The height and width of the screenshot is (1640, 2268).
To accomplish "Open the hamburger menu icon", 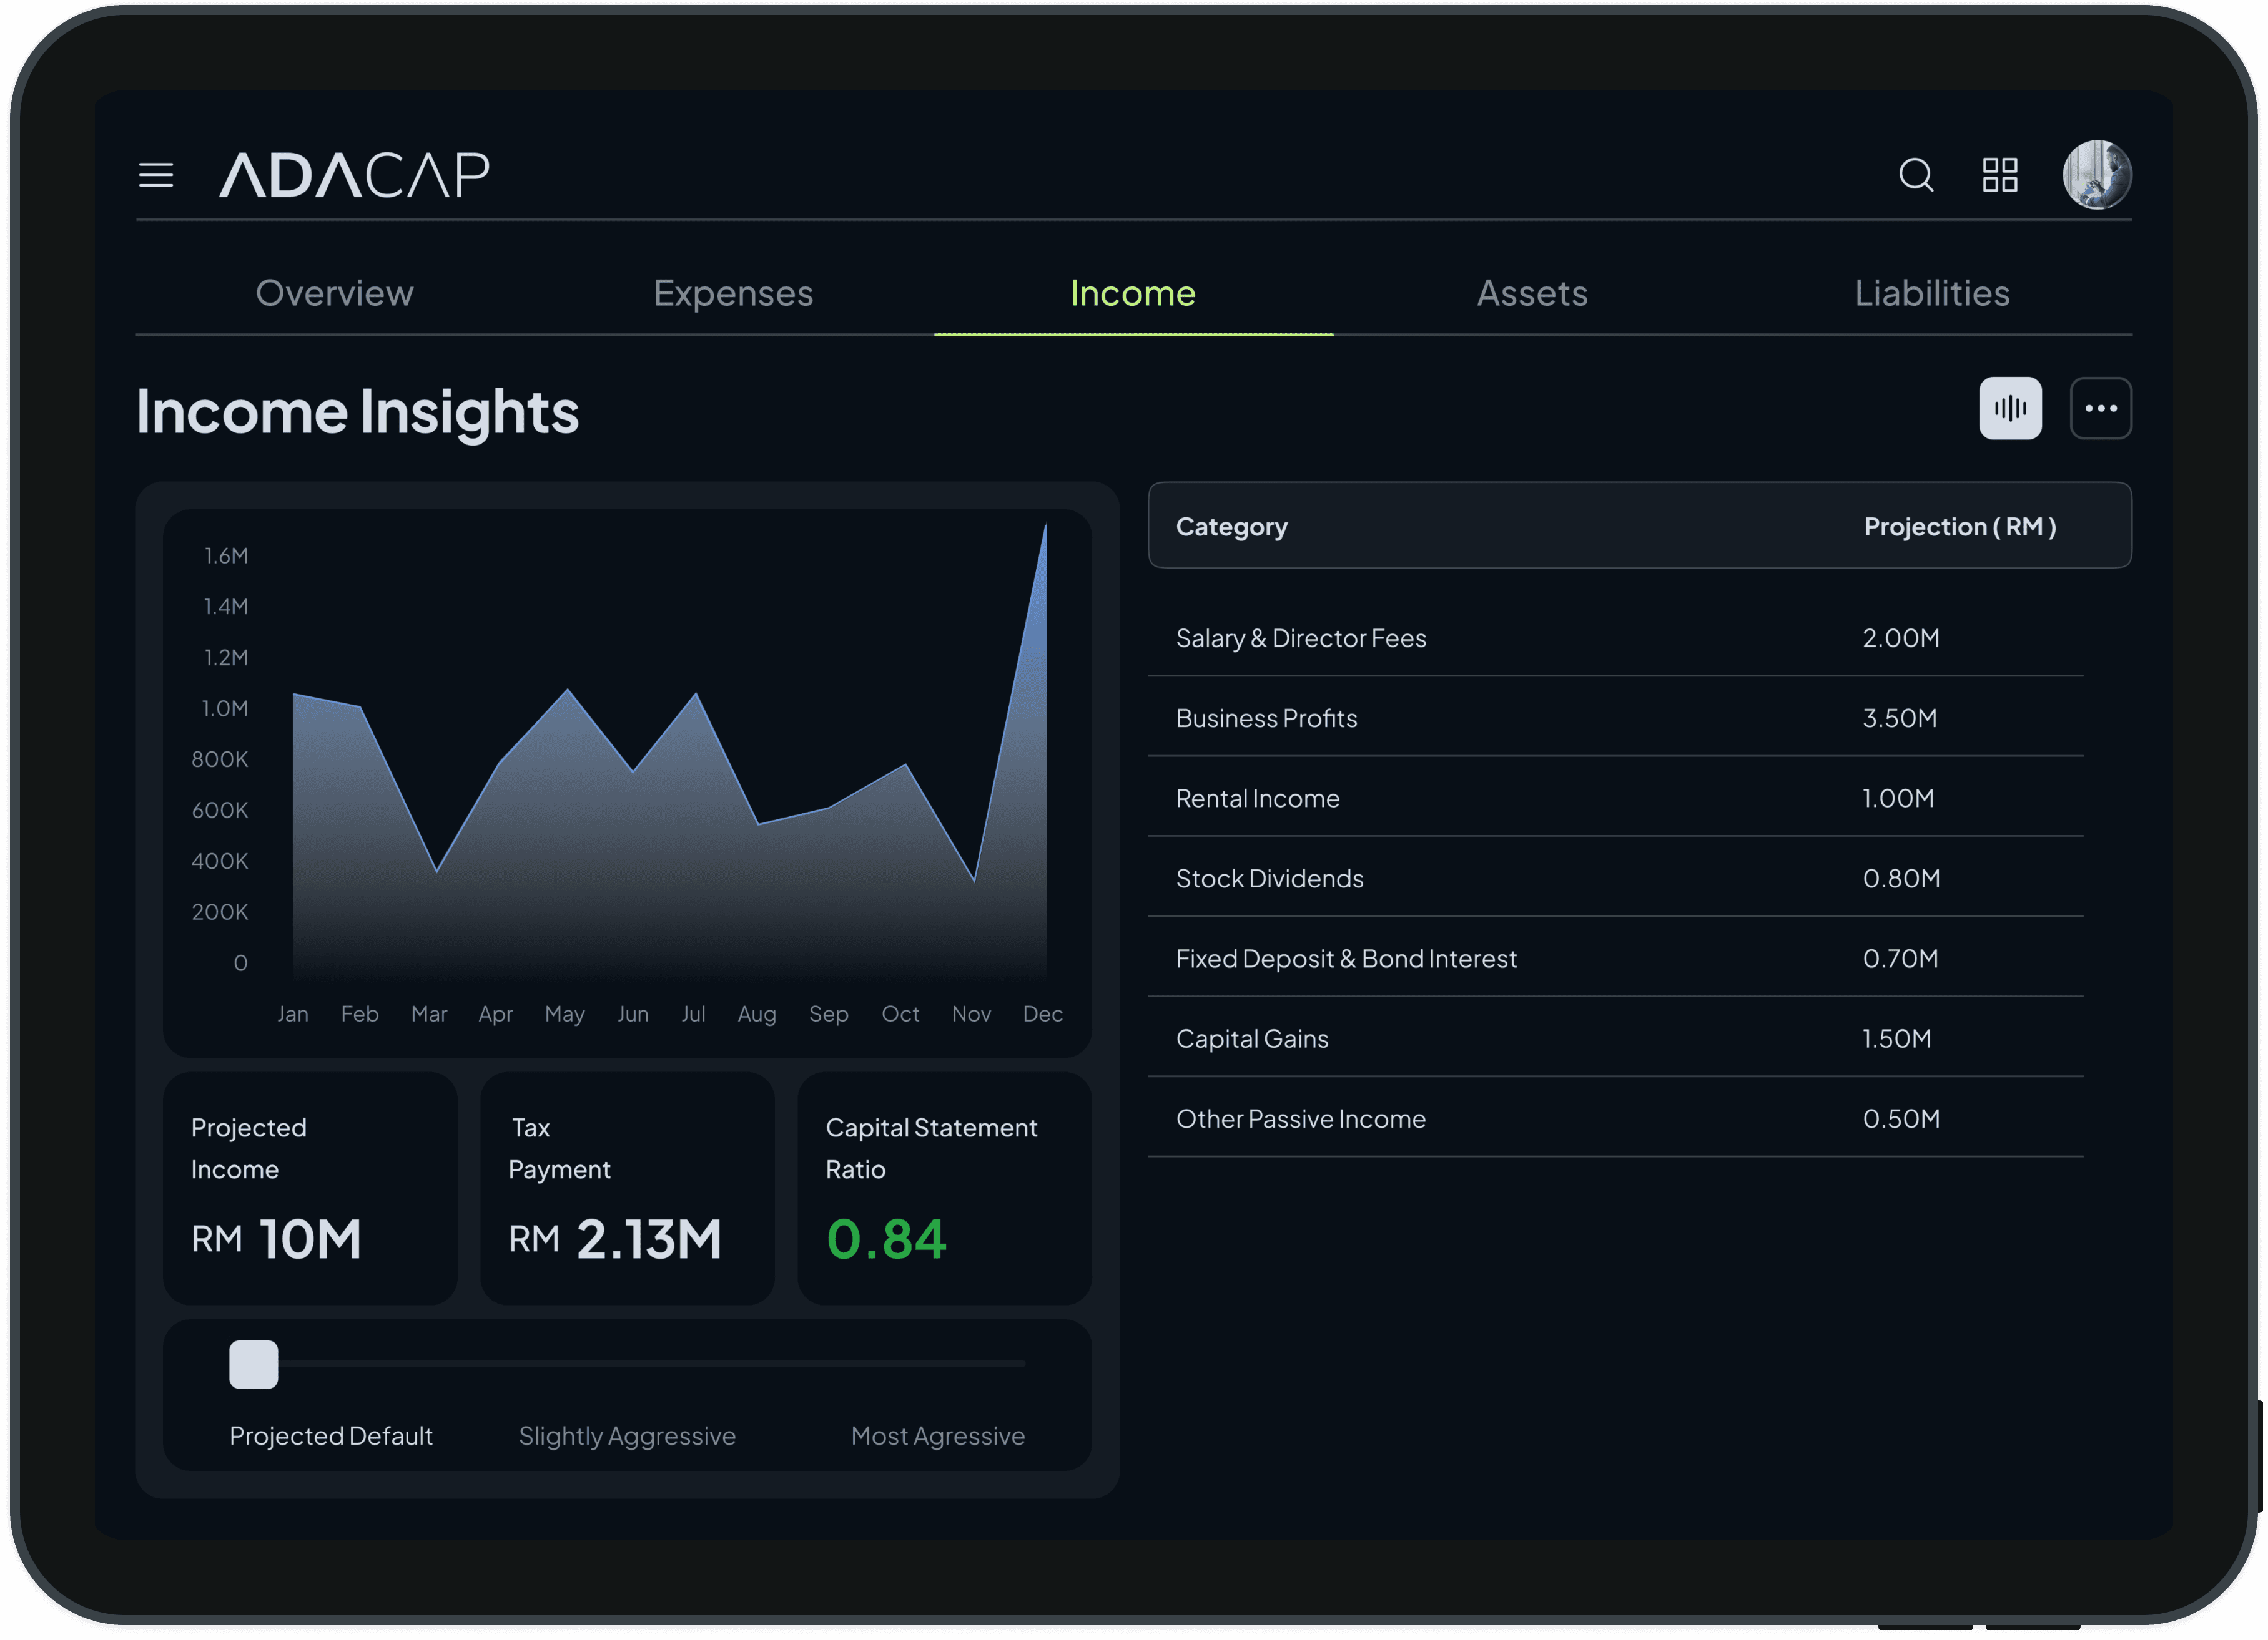I will pos(156,175).
